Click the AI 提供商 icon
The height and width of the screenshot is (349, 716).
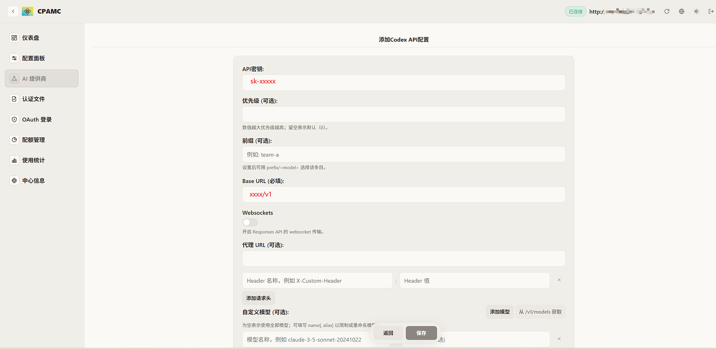(15, 79)
